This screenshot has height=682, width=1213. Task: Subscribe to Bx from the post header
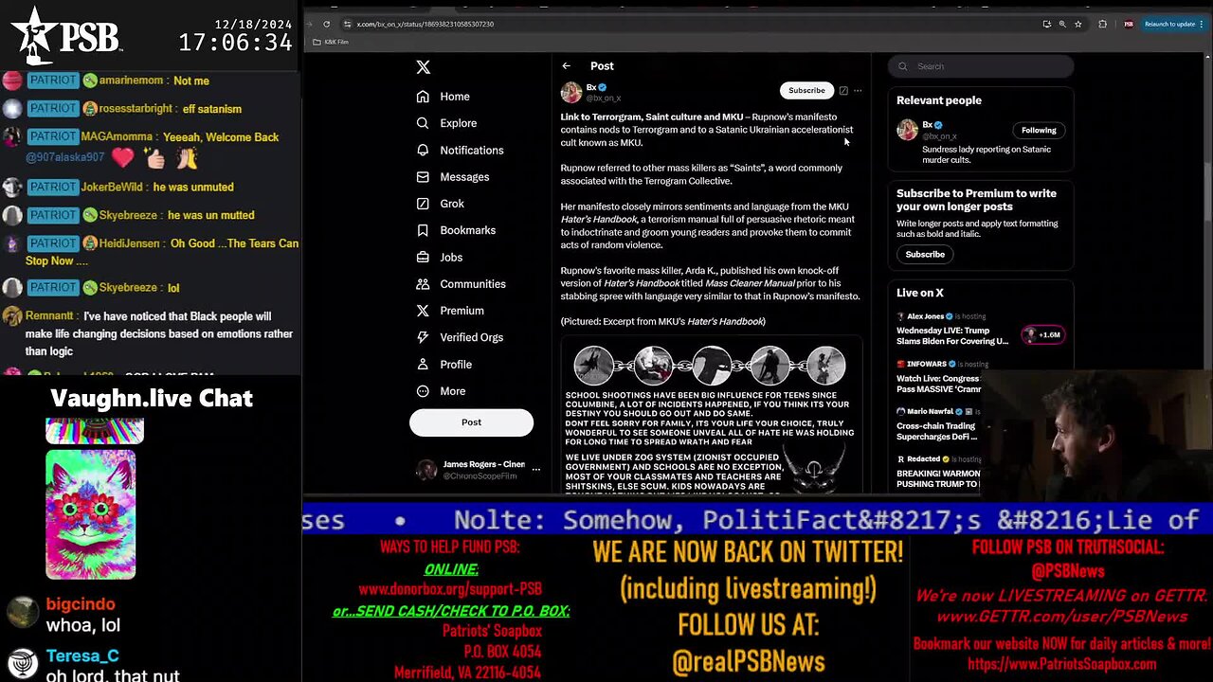point(806,90)
